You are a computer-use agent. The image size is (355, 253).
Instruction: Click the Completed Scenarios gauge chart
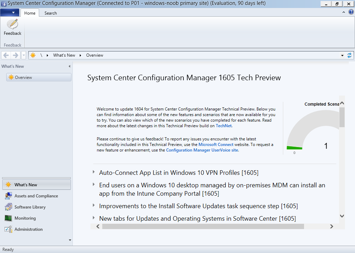pyautogui.click(x=312, y=130)
